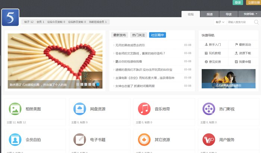
Task: Click the 最新活动 flag icon
Action: coord(236,45)
